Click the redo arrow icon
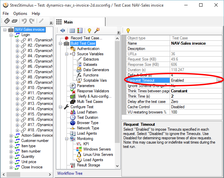Viewport: 224px width, 178px height. point(32,21)
